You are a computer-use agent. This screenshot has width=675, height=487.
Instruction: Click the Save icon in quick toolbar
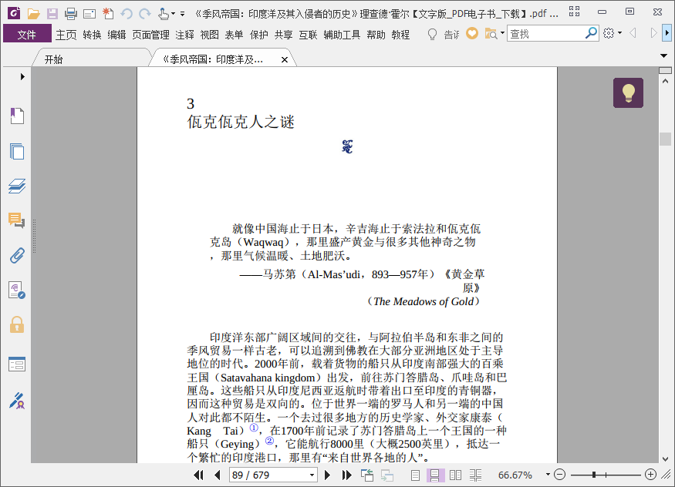coord(52,14)
